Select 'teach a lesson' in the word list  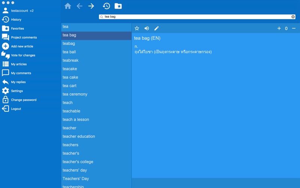96,120
